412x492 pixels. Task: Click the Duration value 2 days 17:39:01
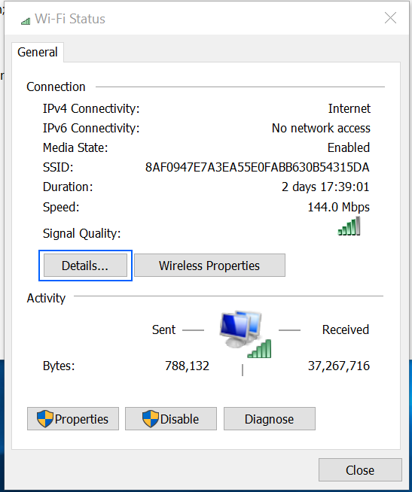[325, 187]
